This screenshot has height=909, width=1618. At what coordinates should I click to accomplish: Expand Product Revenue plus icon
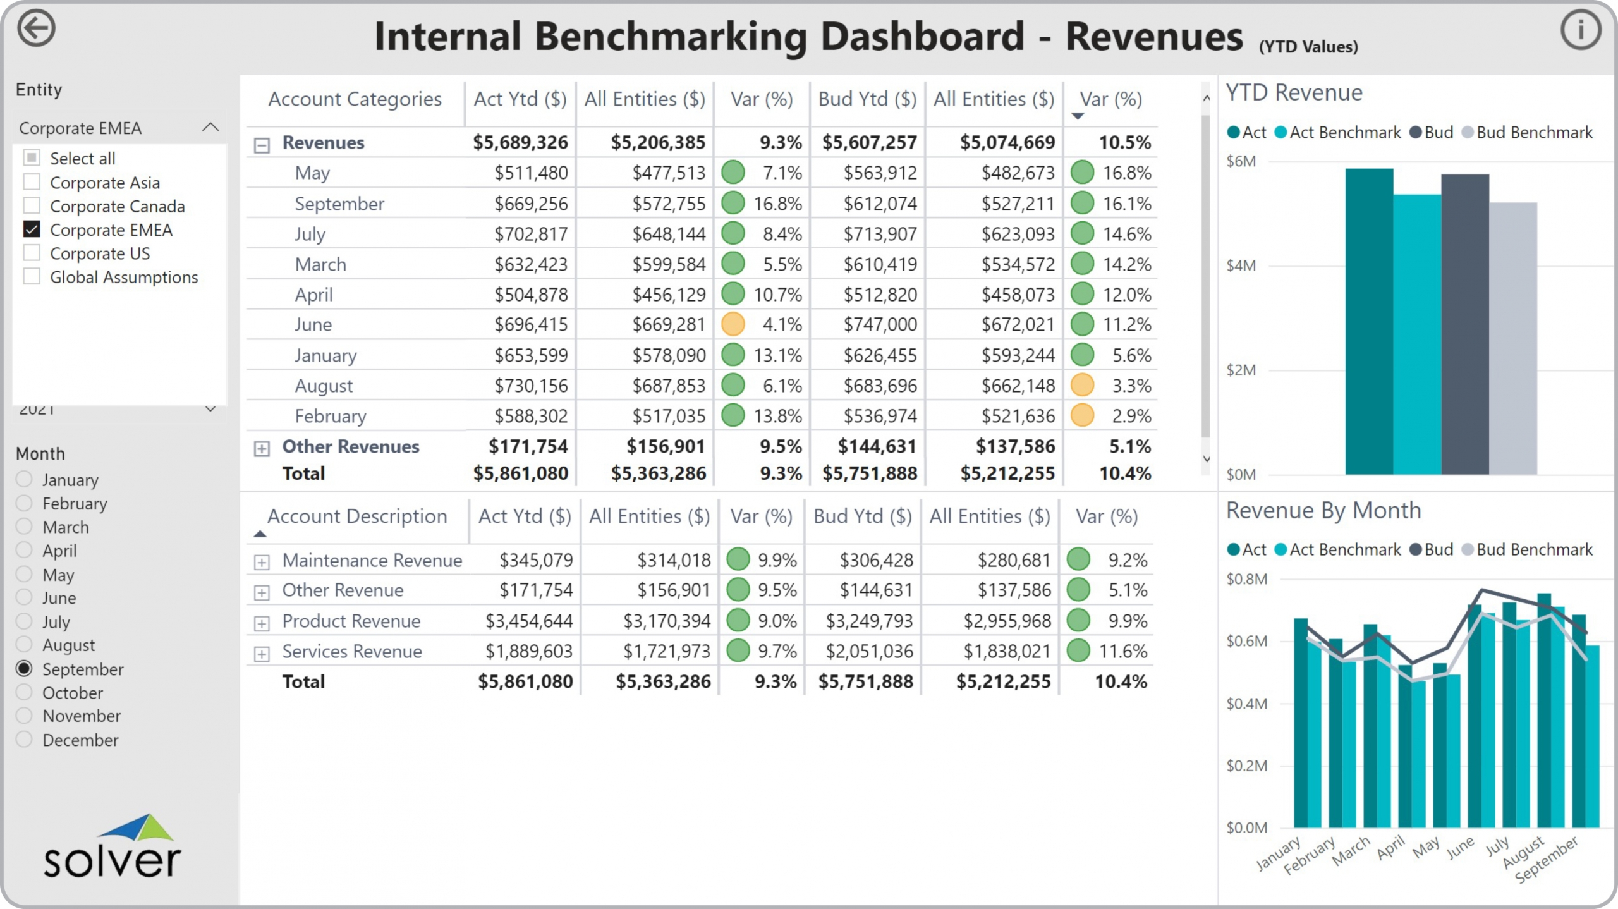point(262,623)
